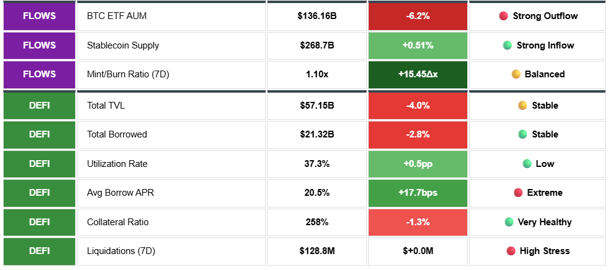
Task: Click the green +17.7bps change cell
Action: point(417,193)
